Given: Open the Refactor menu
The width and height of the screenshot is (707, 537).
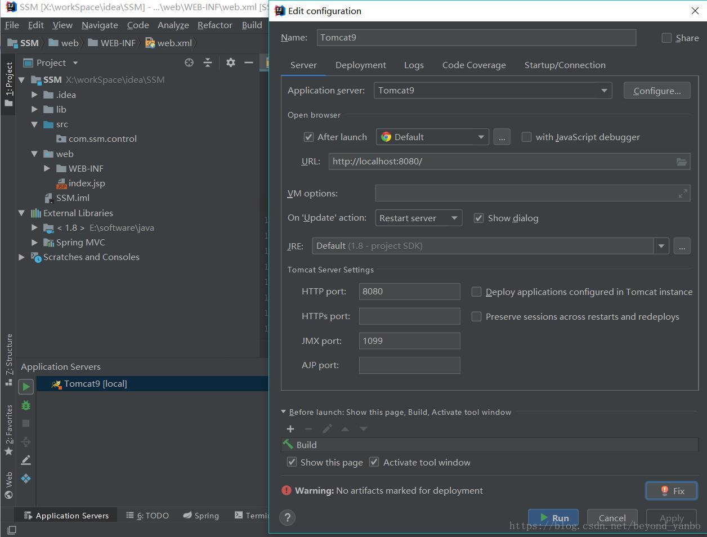Looking at the screenshot, I should pyautogui.click(x=214, y=25).
